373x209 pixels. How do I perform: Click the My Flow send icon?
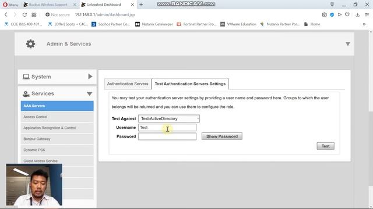coord(340,15)
